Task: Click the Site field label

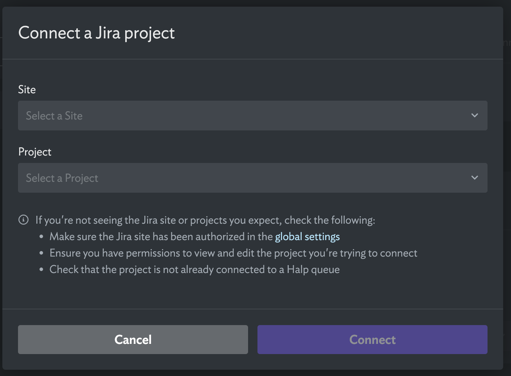Action: (x=27, y=89)
